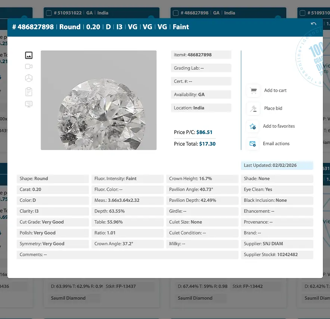The width and height of the screenshot is (330, 319).
Task: Open the 3D 360-degree view icon
Action: [29, 78]
